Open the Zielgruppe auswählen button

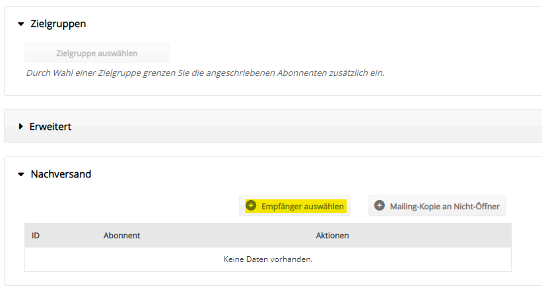coord(97,53)
